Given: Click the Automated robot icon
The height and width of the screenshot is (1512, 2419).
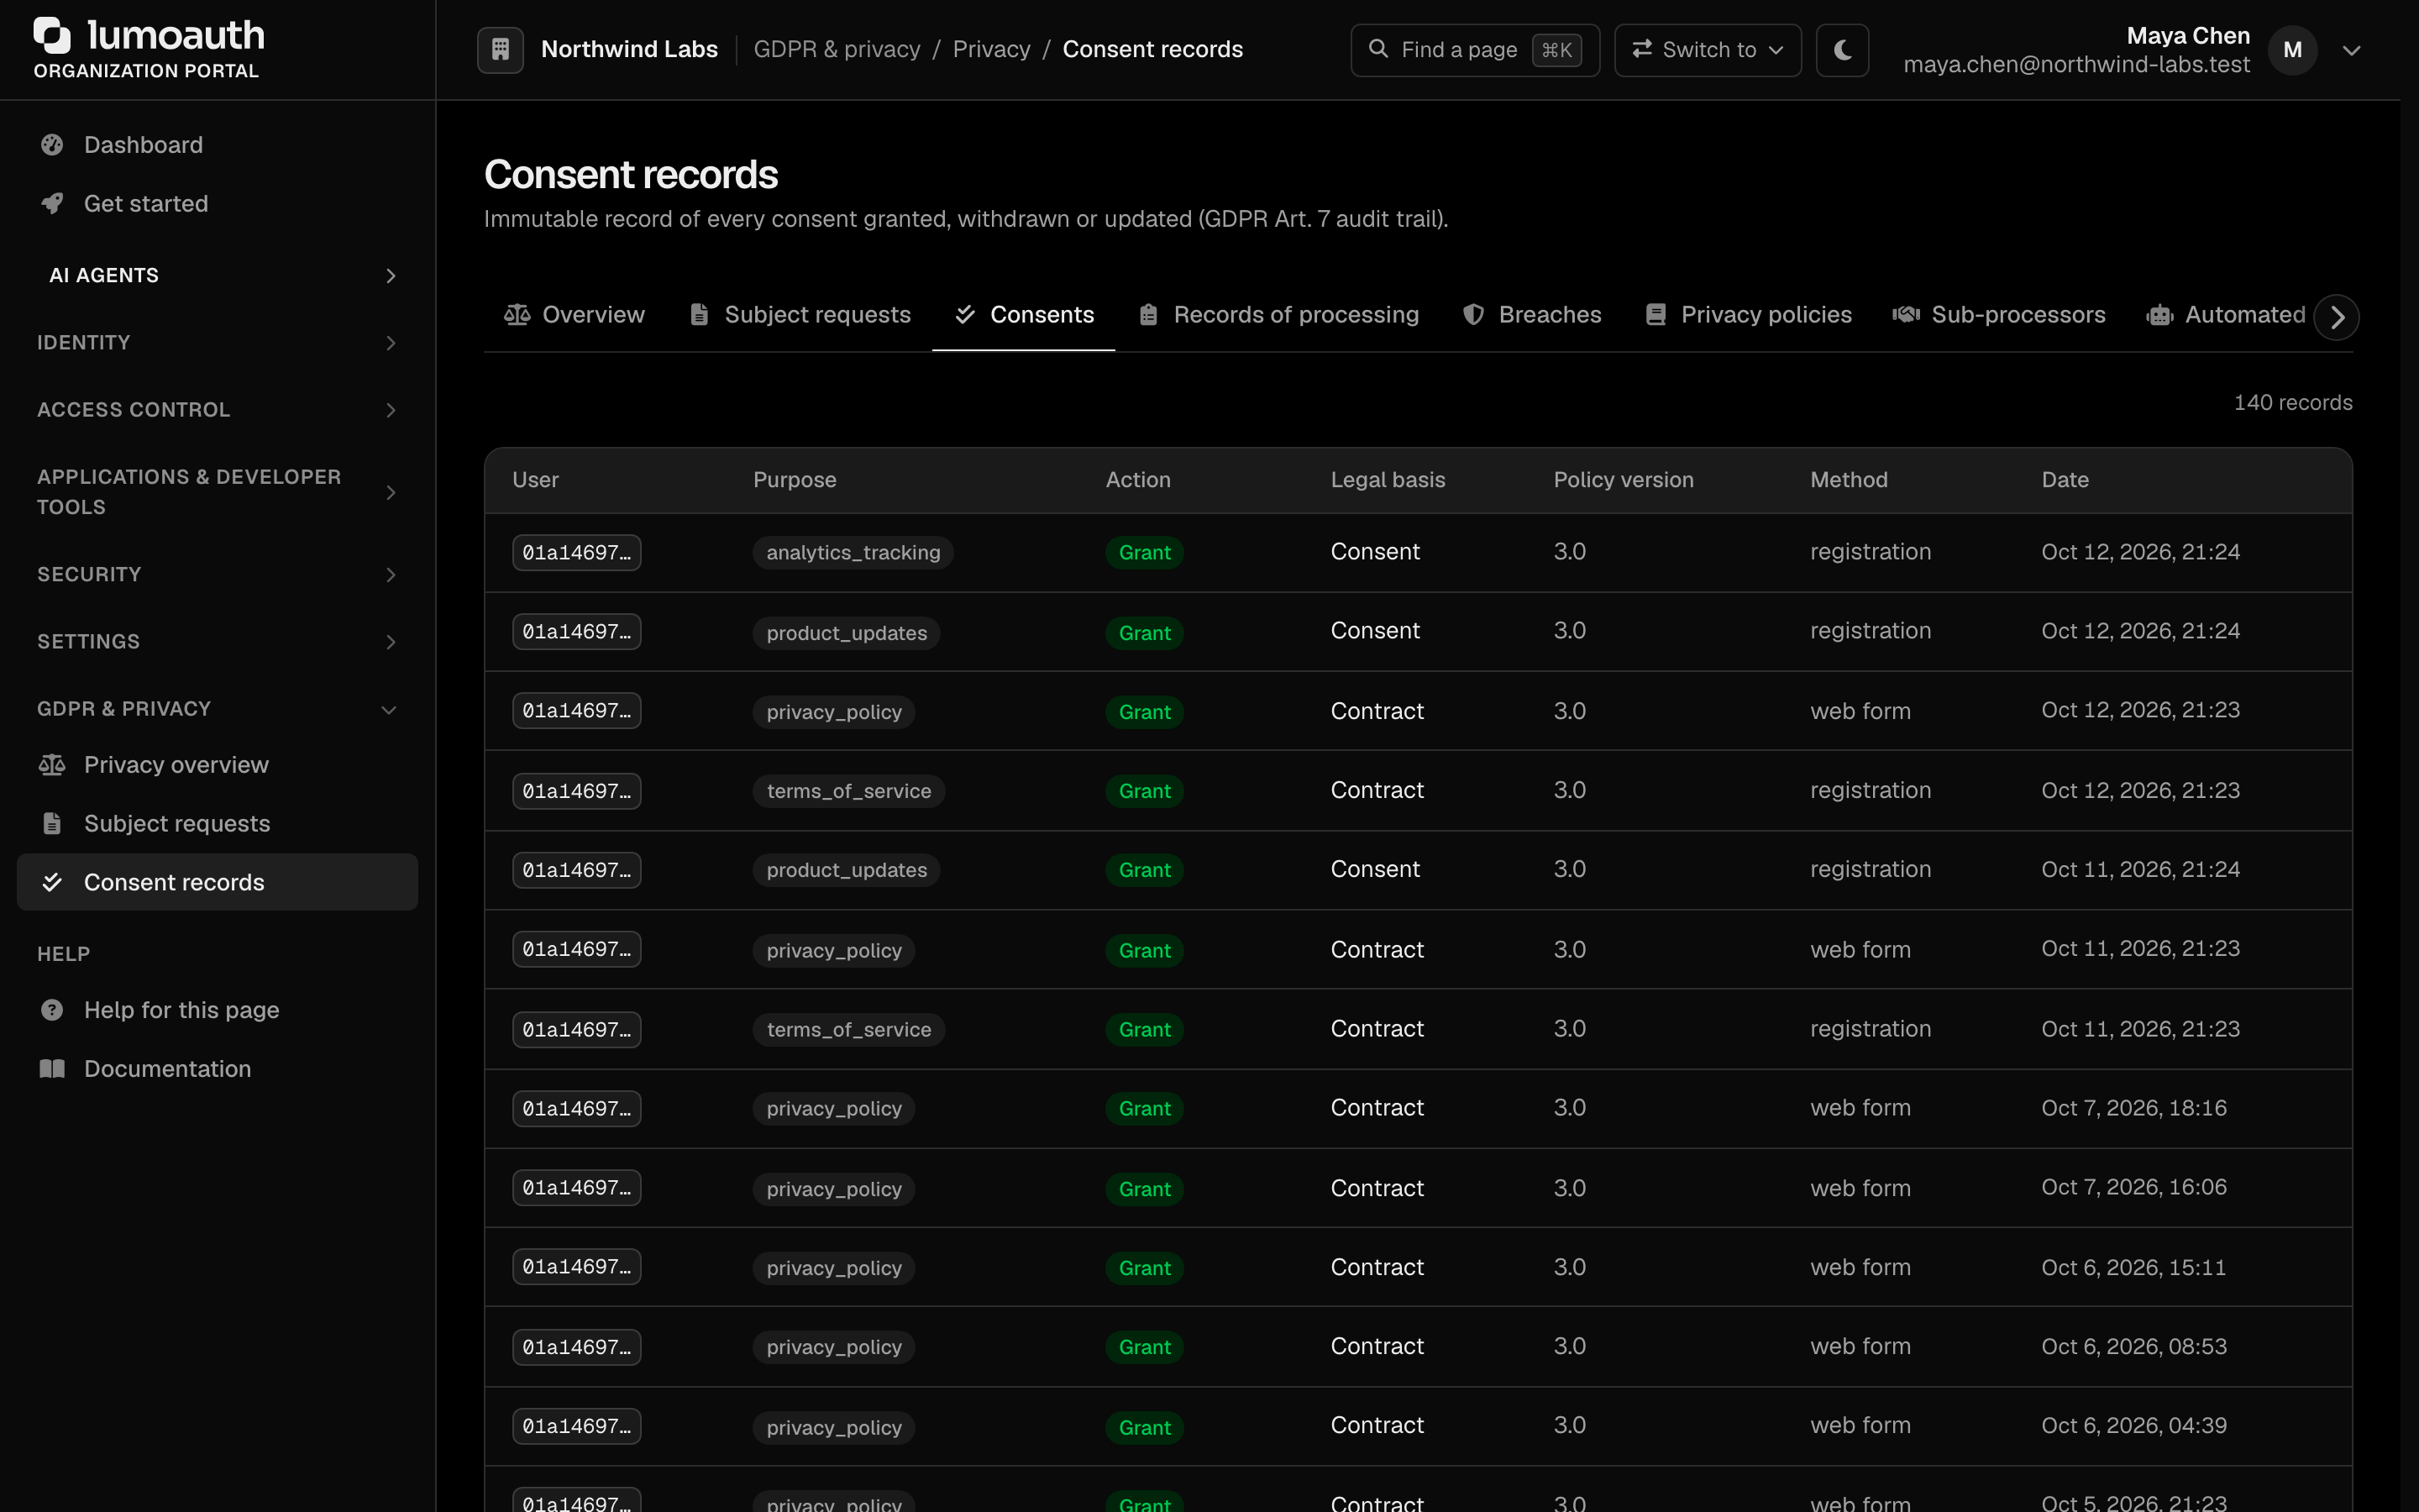Looking at the screenshot, I should (x=2159, y=315).
